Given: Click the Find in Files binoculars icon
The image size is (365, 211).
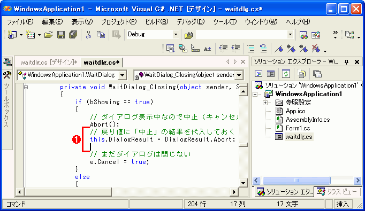Looking at the screenshot, I should 189,35.
